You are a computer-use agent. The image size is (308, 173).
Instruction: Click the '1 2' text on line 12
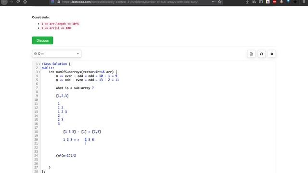coord(61,108)
